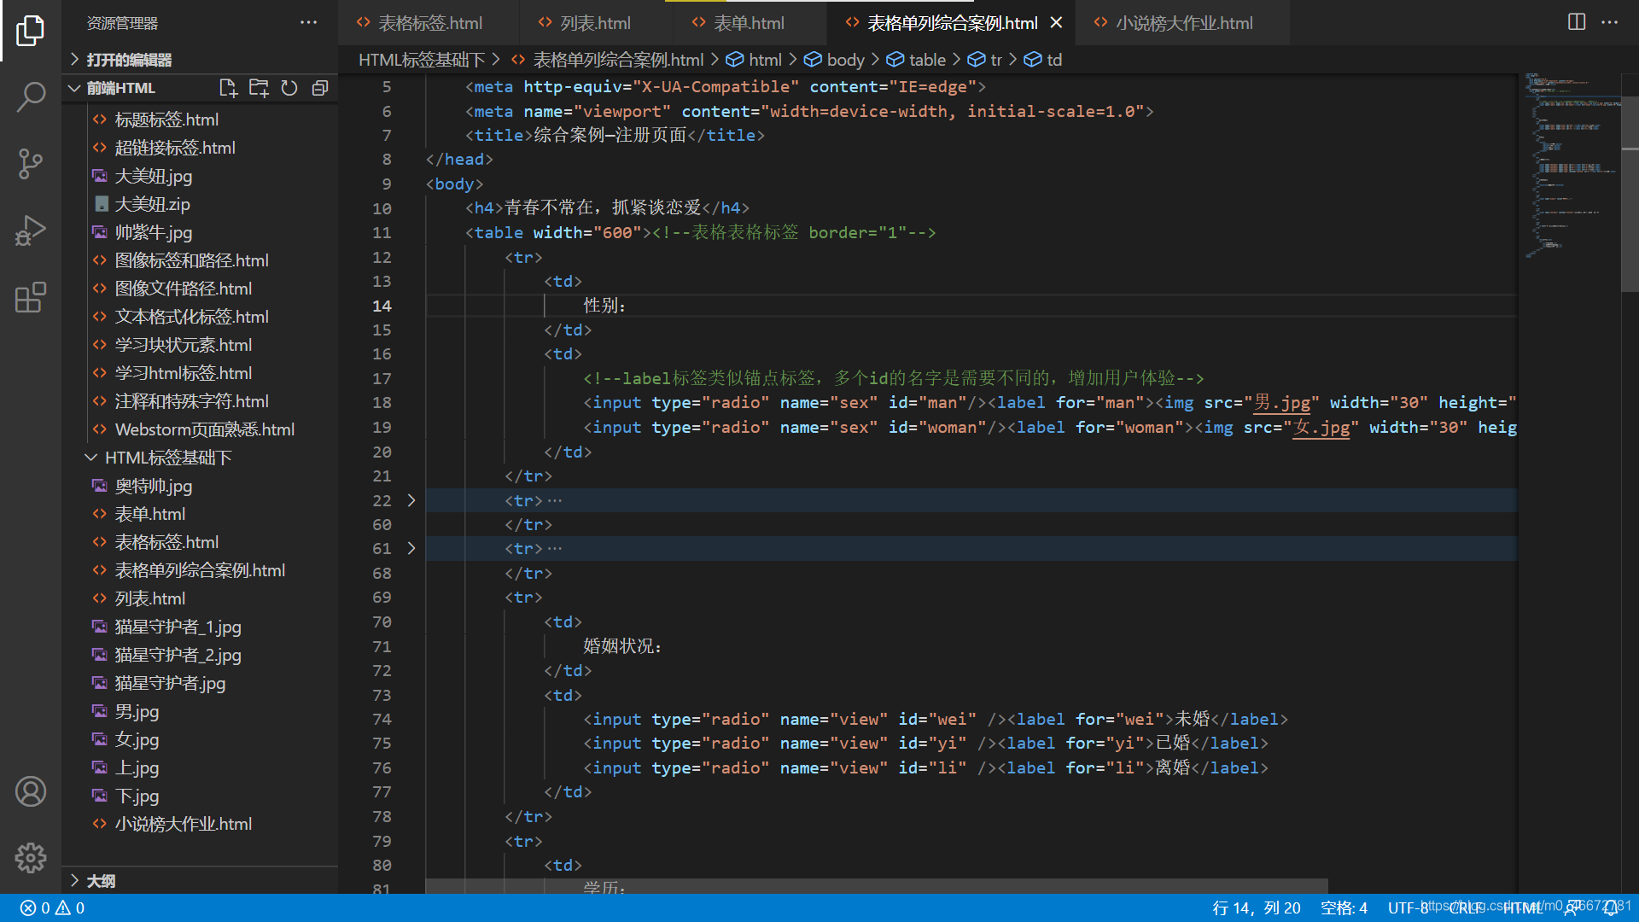Open the Extensions view
The height and width of the screenshot is (922, 1639).
31,297
